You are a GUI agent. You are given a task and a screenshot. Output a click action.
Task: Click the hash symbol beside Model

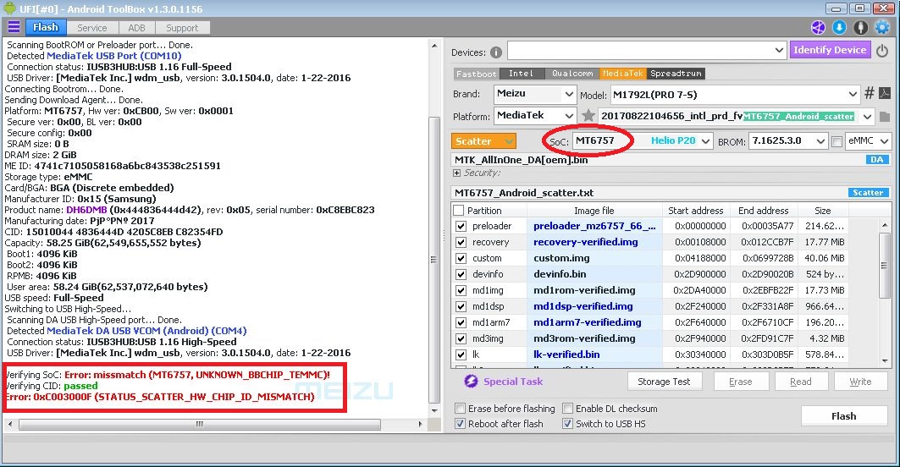pyautogui.click(x=870, y=93)
